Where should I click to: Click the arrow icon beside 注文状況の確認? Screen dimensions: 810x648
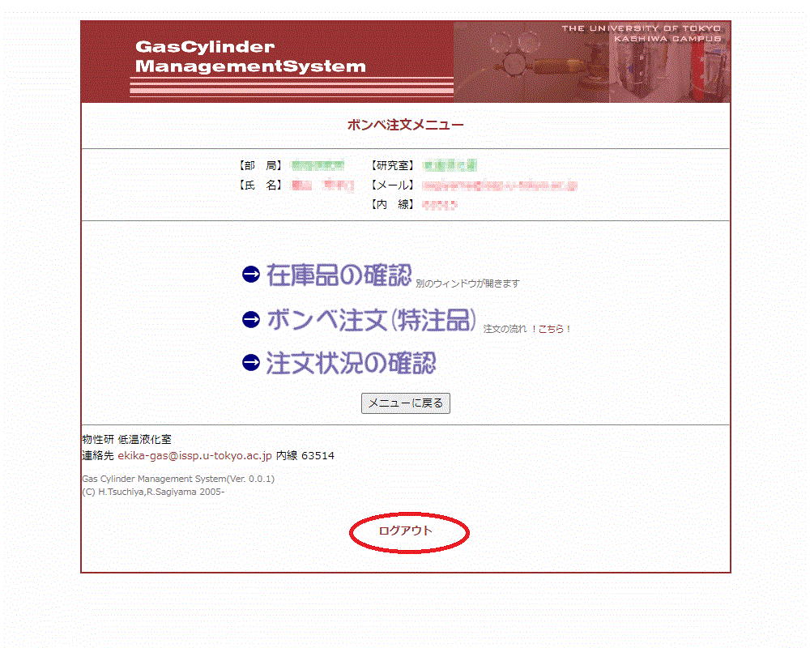pyautogui.click(x=251, y=362)
